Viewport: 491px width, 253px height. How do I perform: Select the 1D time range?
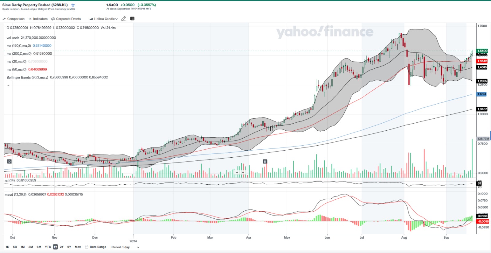7,247
